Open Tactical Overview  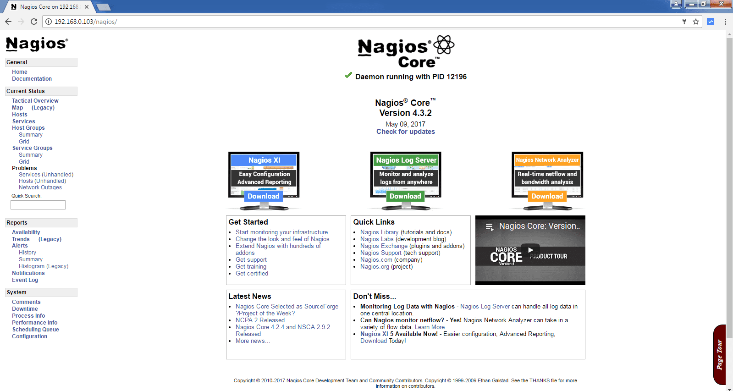35,101
